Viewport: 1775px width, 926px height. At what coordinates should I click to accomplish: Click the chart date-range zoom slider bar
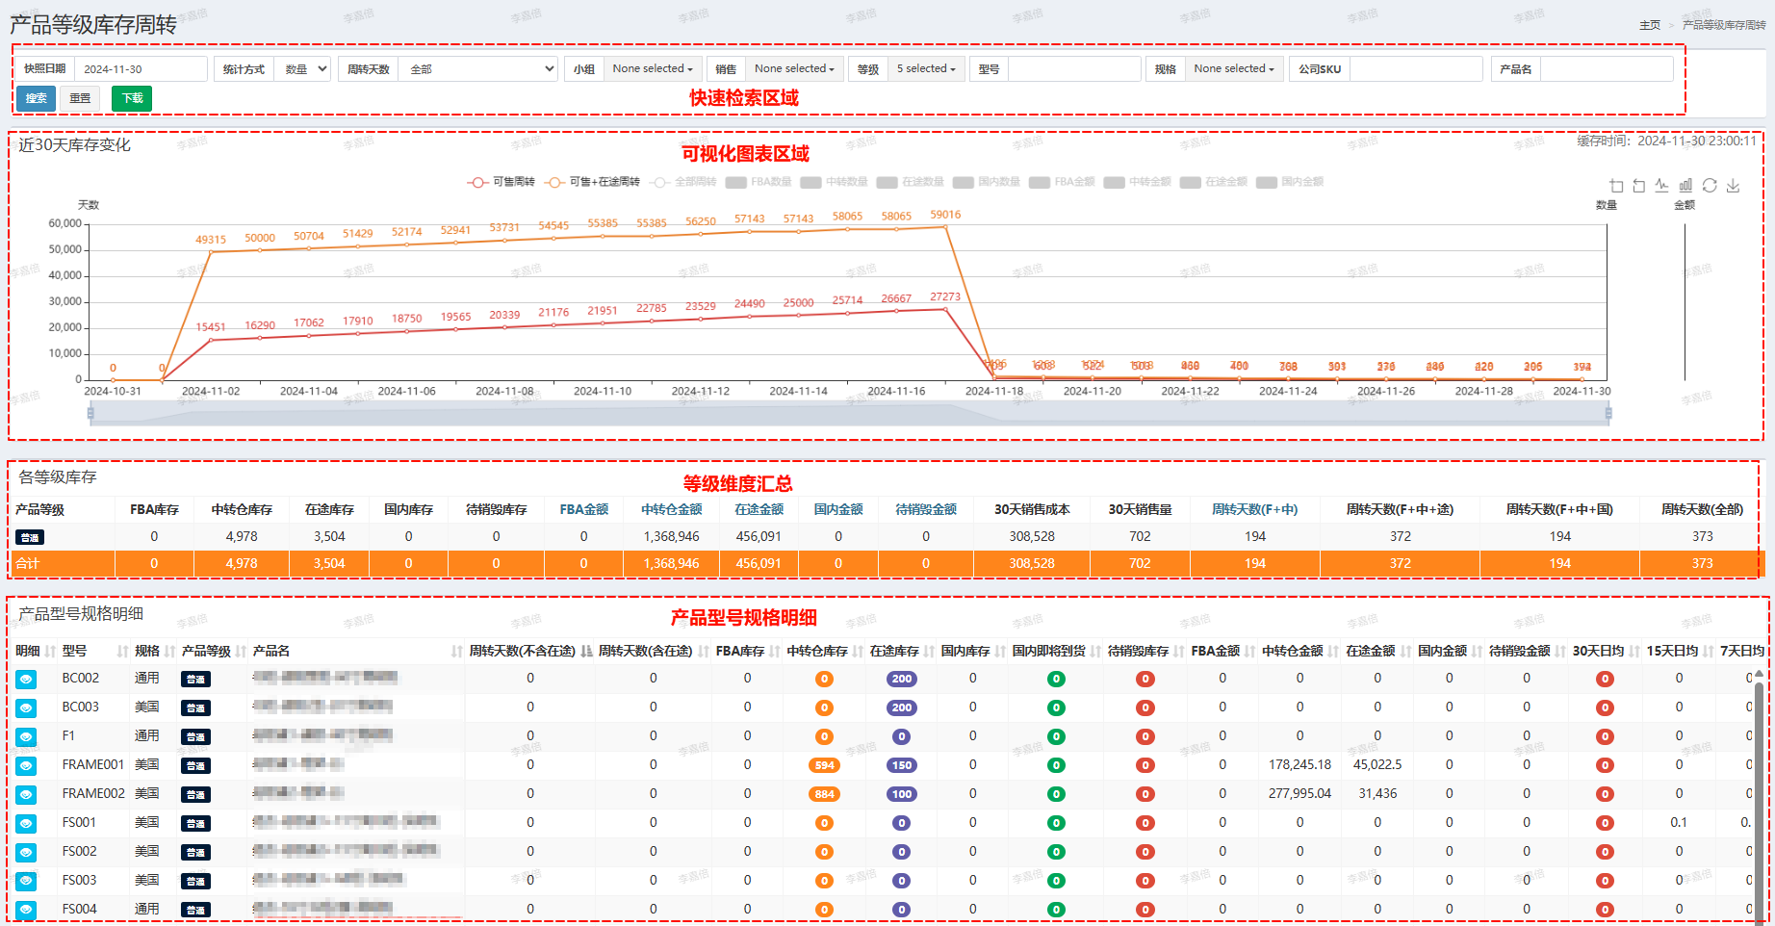click(849, 414)
